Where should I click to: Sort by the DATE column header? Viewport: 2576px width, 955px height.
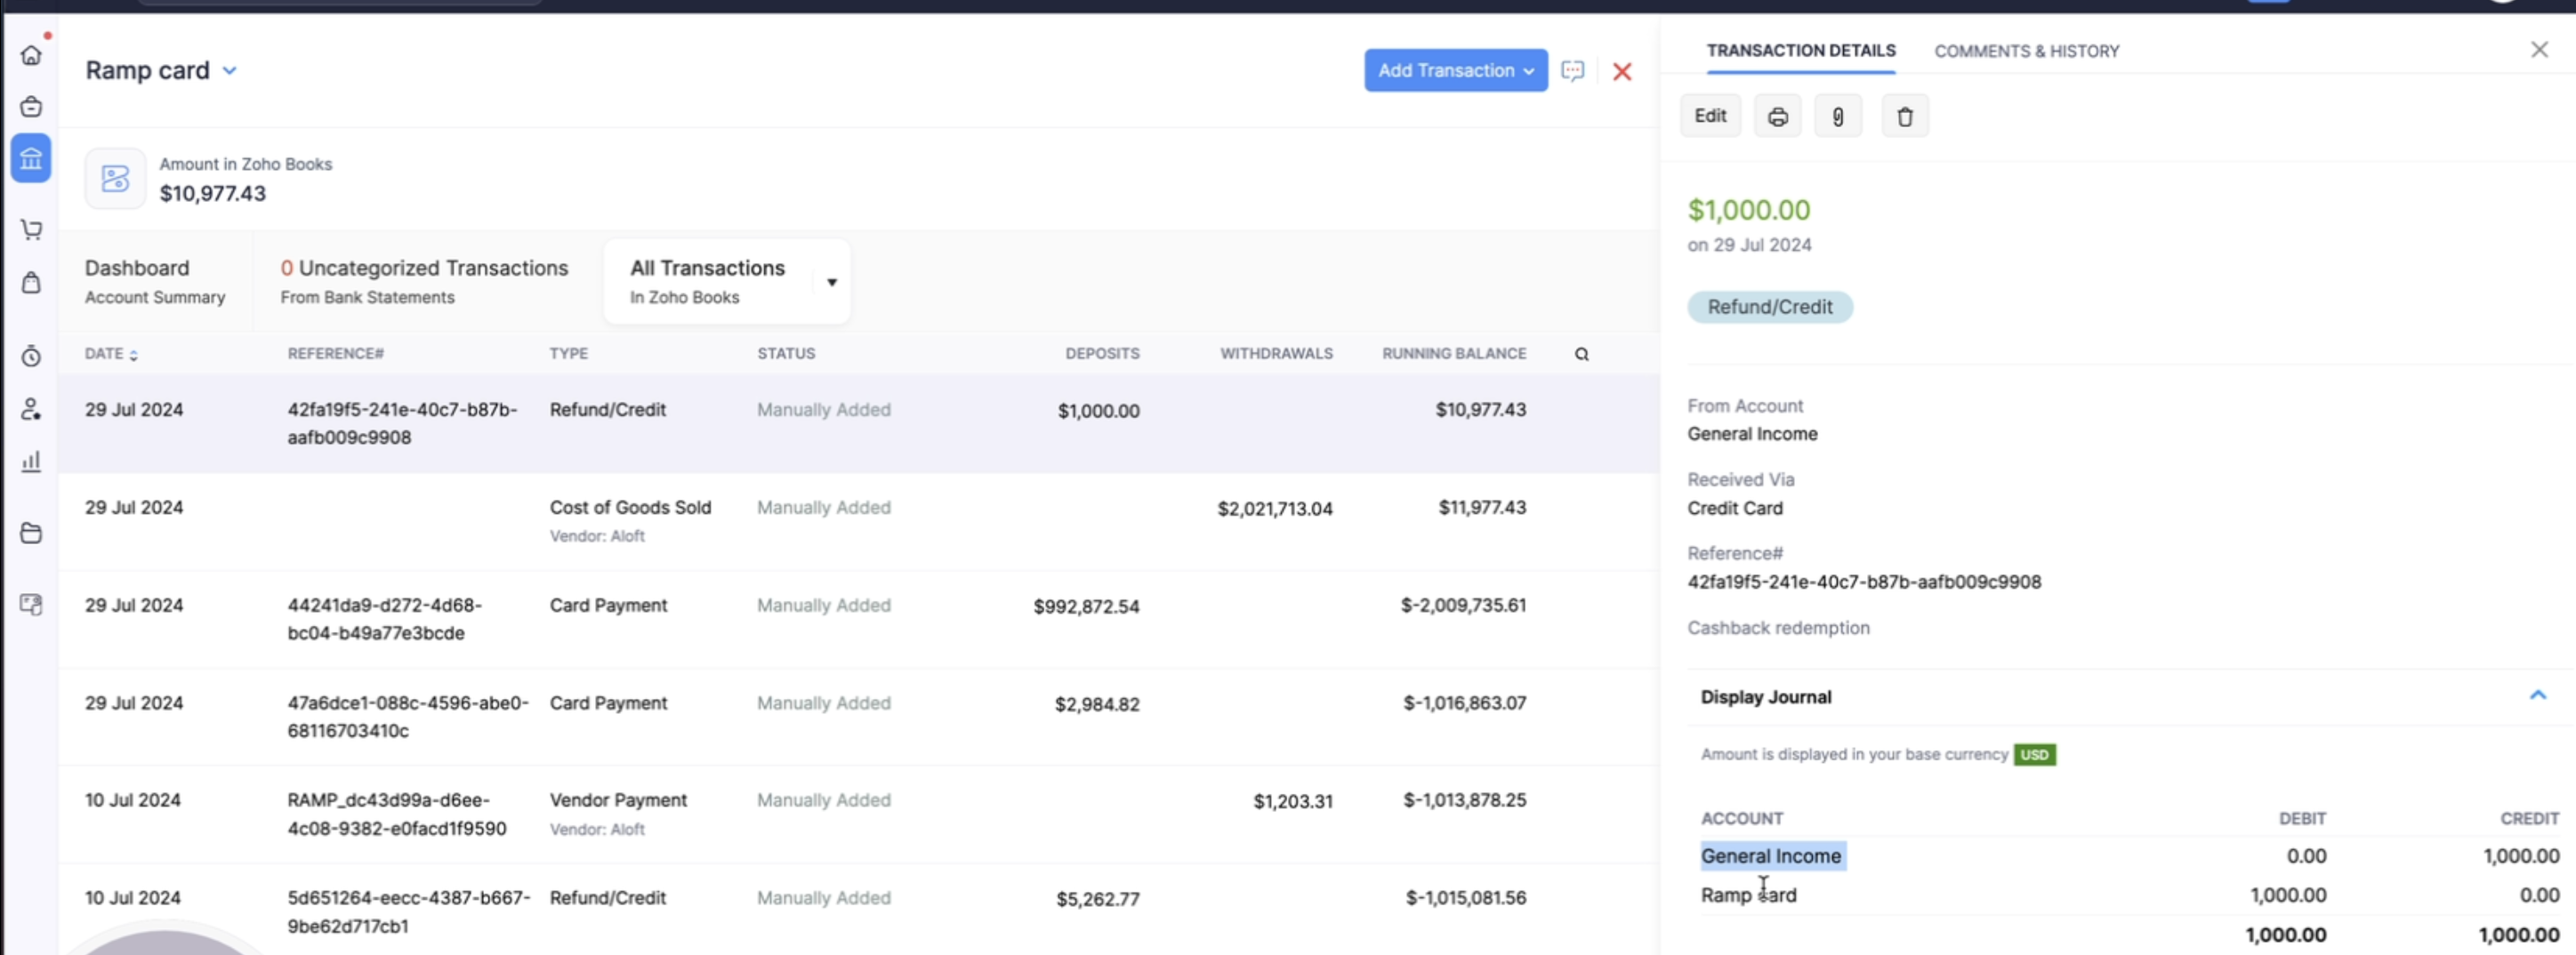111,354
